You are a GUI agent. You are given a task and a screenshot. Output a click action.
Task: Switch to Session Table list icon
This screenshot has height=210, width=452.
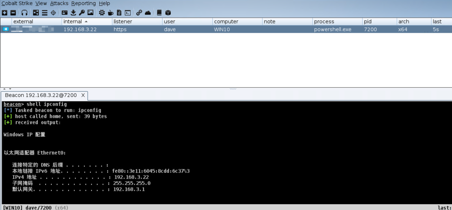click(44, 13)
